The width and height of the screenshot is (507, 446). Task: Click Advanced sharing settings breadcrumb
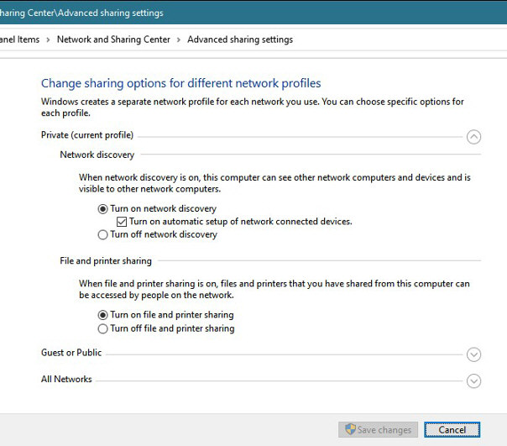[x=240, y=39]
